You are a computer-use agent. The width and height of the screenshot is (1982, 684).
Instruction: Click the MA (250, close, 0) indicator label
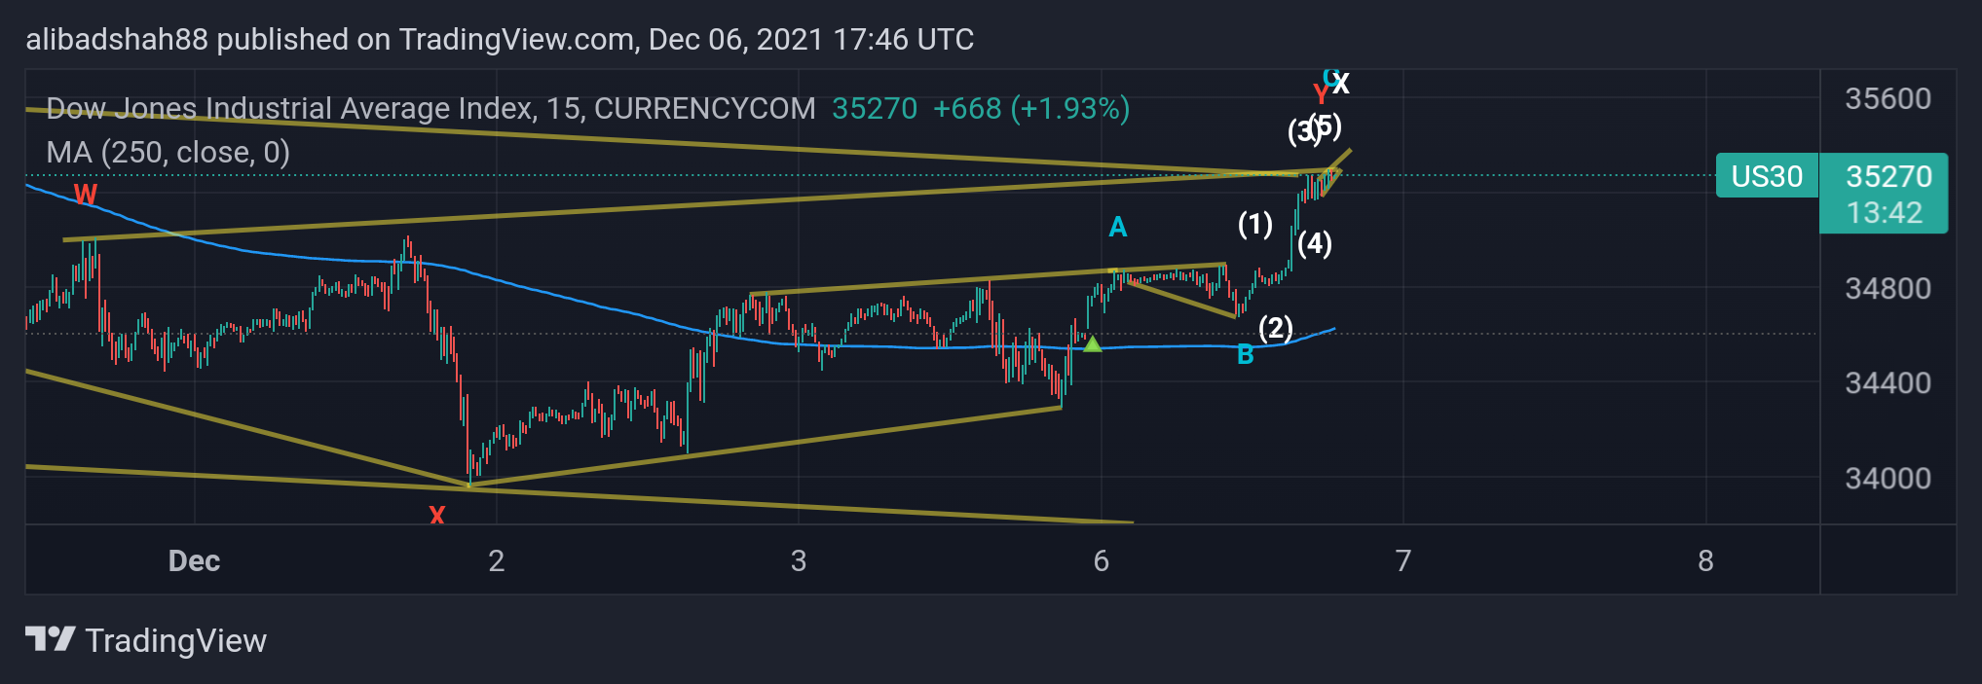(x=168, y=152)
